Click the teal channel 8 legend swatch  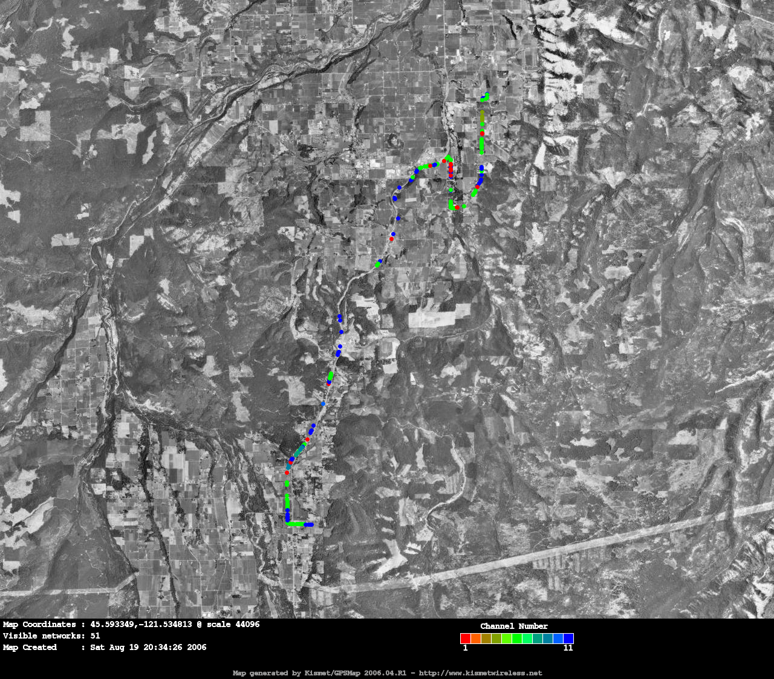pyautogui.click(x=538, y=639)
